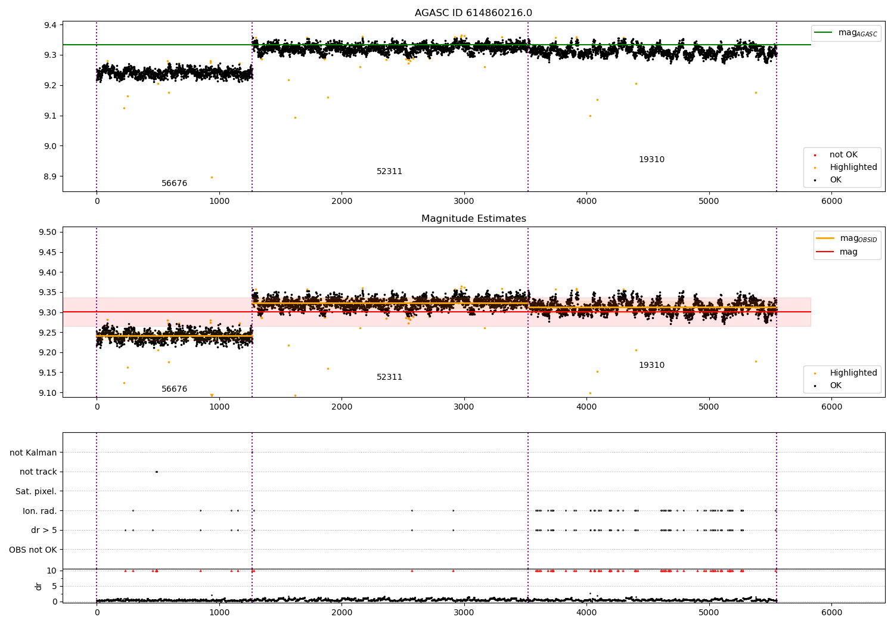Click the obsid label '52311' in the Magnitude Estimates plot
Screen dimensions: 894x626
[389, 377]
